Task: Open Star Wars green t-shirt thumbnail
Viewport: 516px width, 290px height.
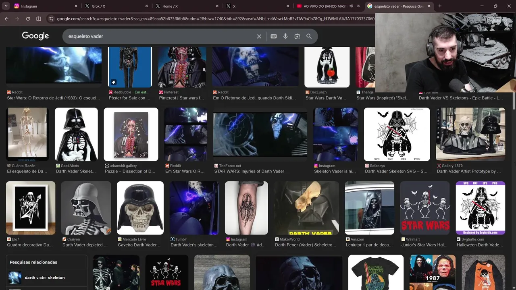Action: coord(376,272)
